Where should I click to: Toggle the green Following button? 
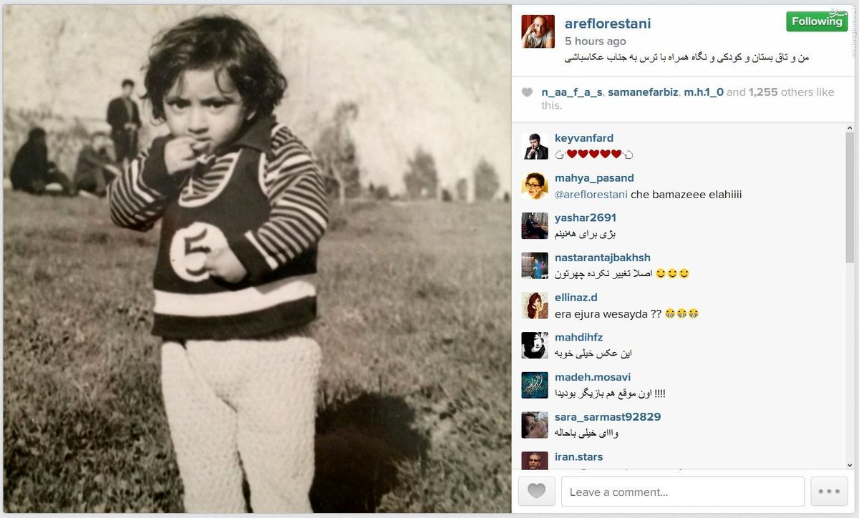click(x=817, y=21)
